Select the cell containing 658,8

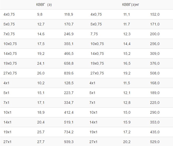(x=69, y=64)
